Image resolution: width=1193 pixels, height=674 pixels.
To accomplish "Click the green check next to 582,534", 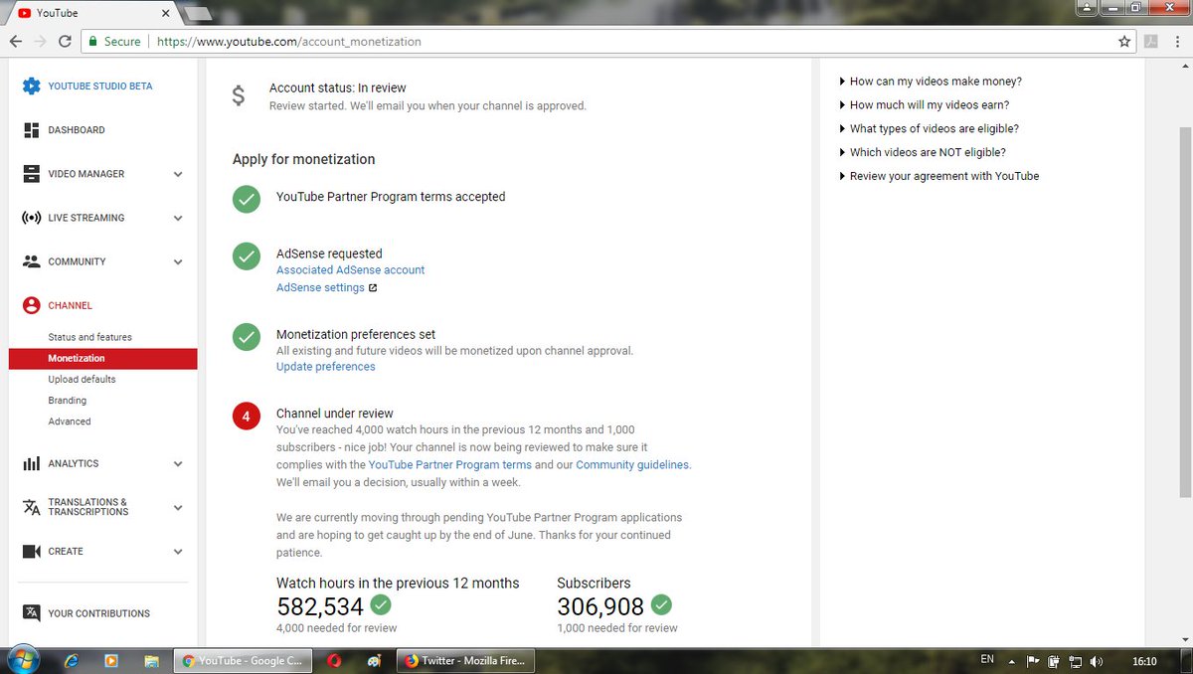I will [x=381, y=604].
